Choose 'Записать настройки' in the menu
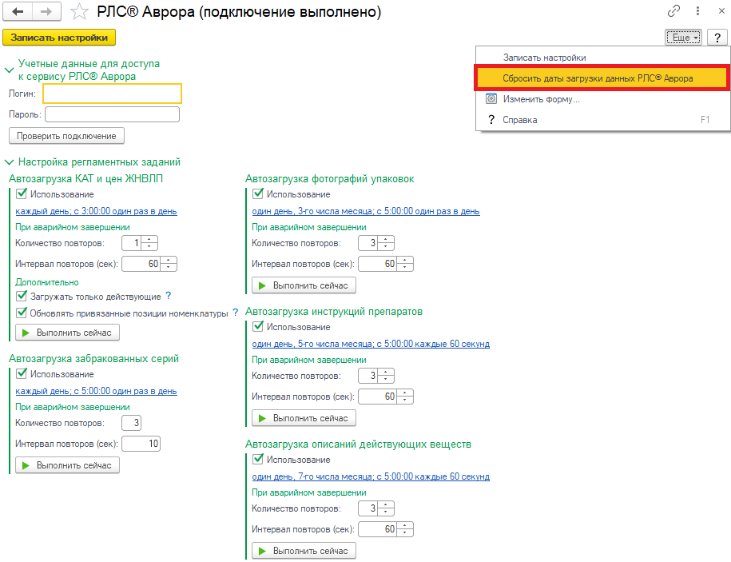This screenshot has width=731, height=562. (602, 58)
